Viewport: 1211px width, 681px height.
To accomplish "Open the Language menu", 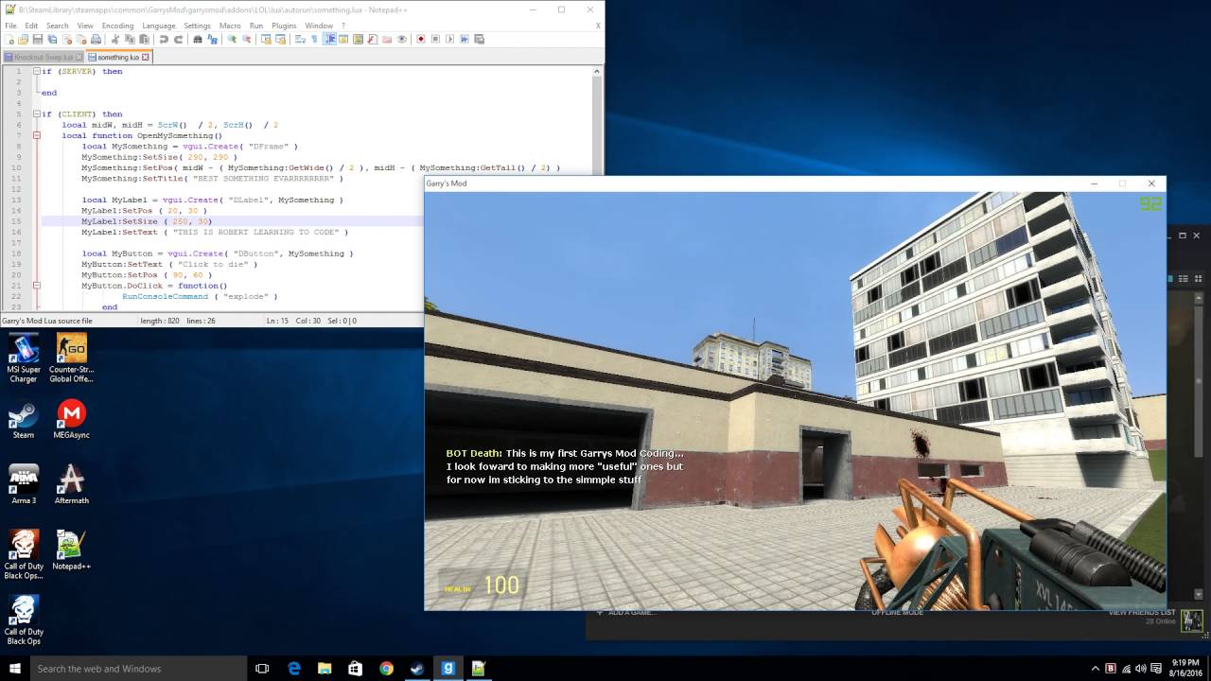I will click(x=159, y=26).
